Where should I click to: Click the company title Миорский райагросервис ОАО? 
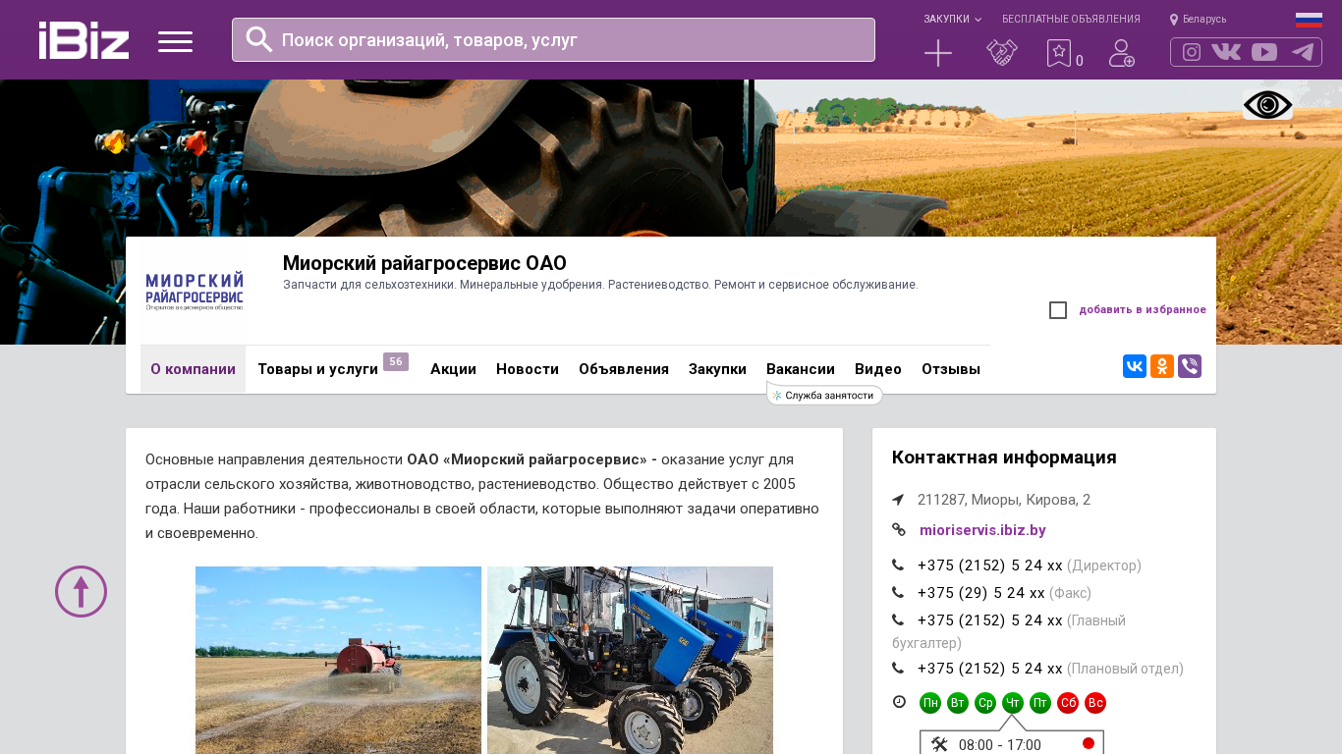424,263
